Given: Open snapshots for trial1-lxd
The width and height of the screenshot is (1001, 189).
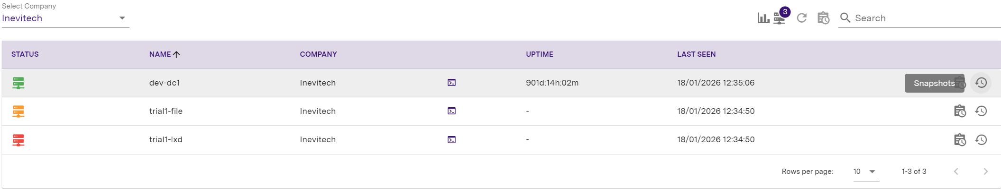Looking at the screenshot, I should pyautogui.click(x=959, y=140).
